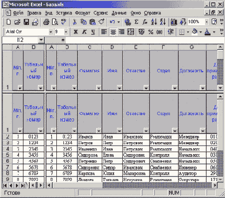Toggle center alignment button
This screenshot has height=198, width=225.
pyautogui.click(x=113, y=31)
